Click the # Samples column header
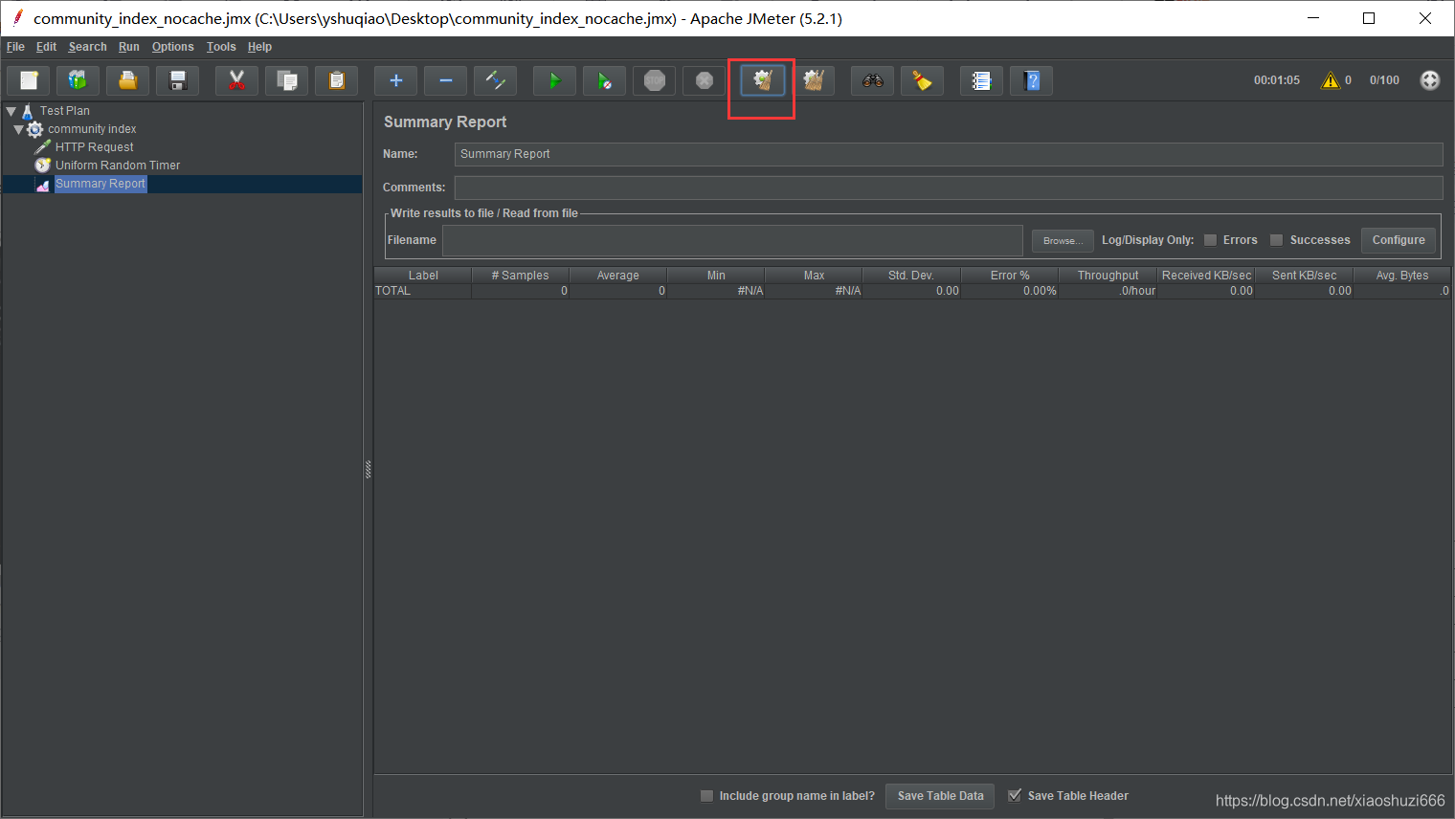This screenshot has width=1455, height=819. coord(521,276)
